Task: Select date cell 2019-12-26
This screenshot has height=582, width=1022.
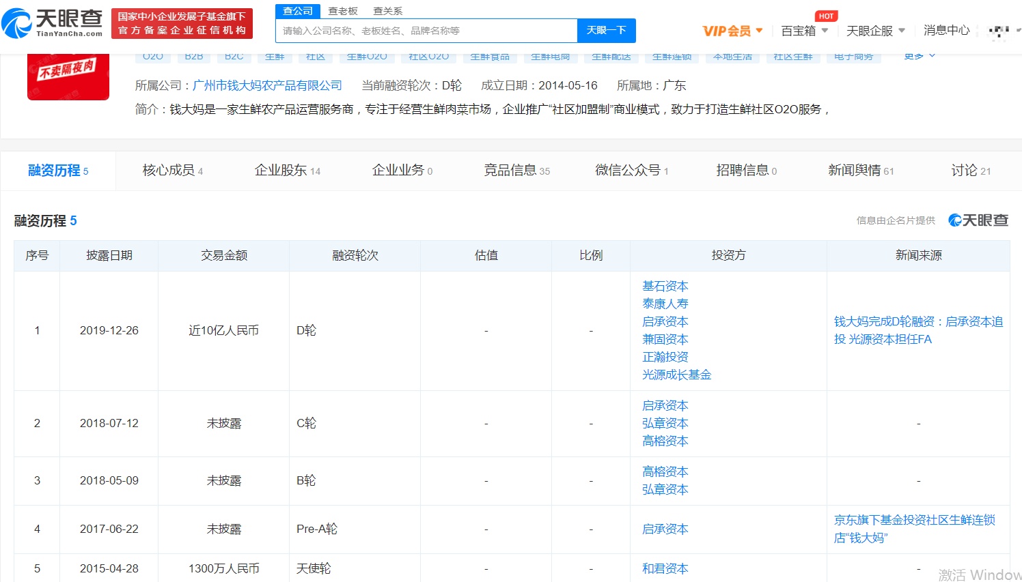Action: (109, 331)
